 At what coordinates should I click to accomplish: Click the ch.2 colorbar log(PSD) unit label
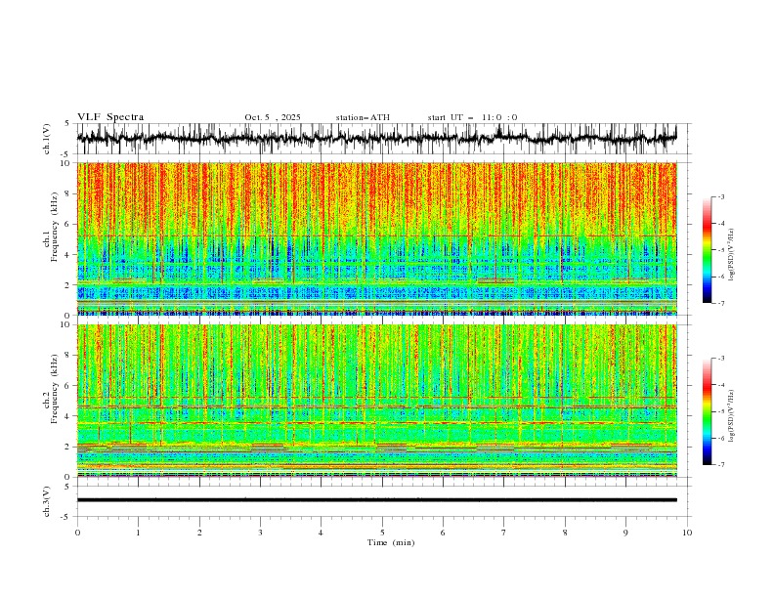(x=732, y=416)
